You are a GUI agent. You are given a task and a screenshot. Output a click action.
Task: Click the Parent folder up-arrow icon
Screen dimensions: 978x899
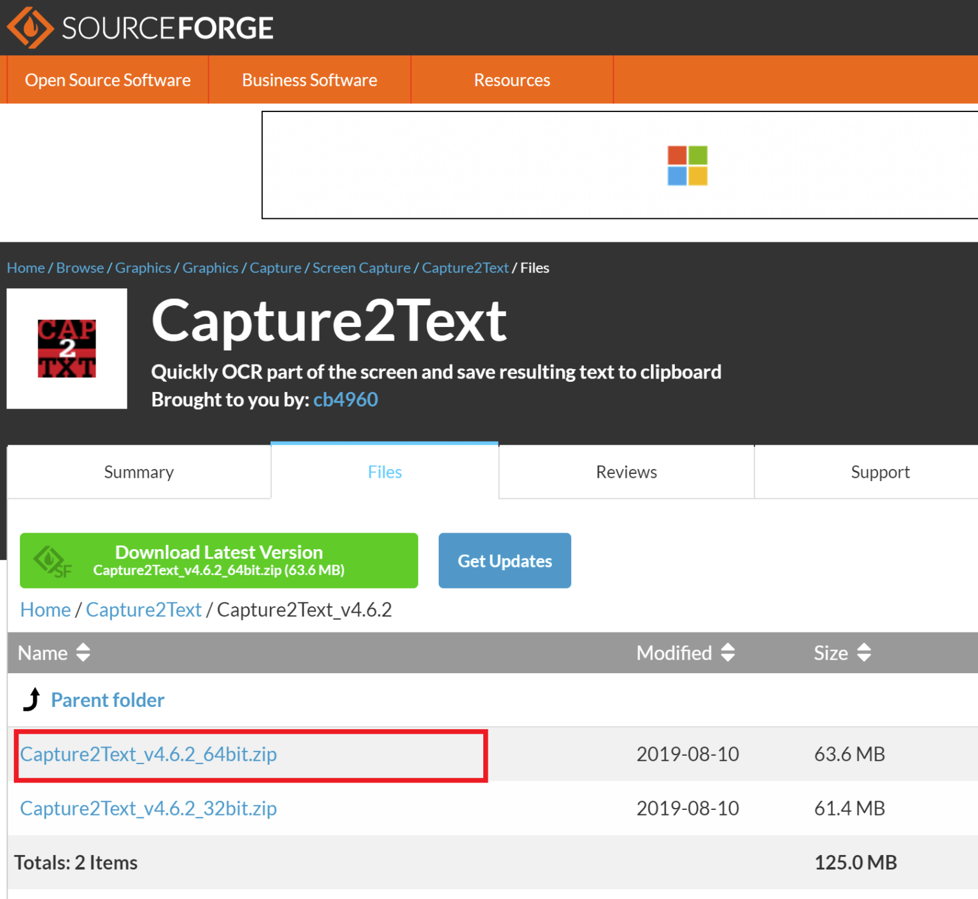31,699
